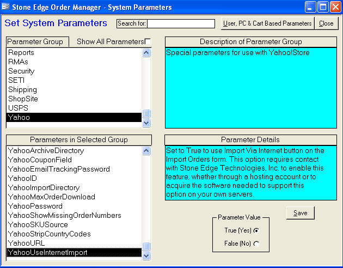Select YahooPassword parameter
This screenshot has width=343, height=268.
[74, 206]
